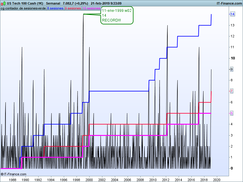Click the candlestick chart icon in title bar
The width and height of the screenshot is (243, 182).
click(3, 3)
